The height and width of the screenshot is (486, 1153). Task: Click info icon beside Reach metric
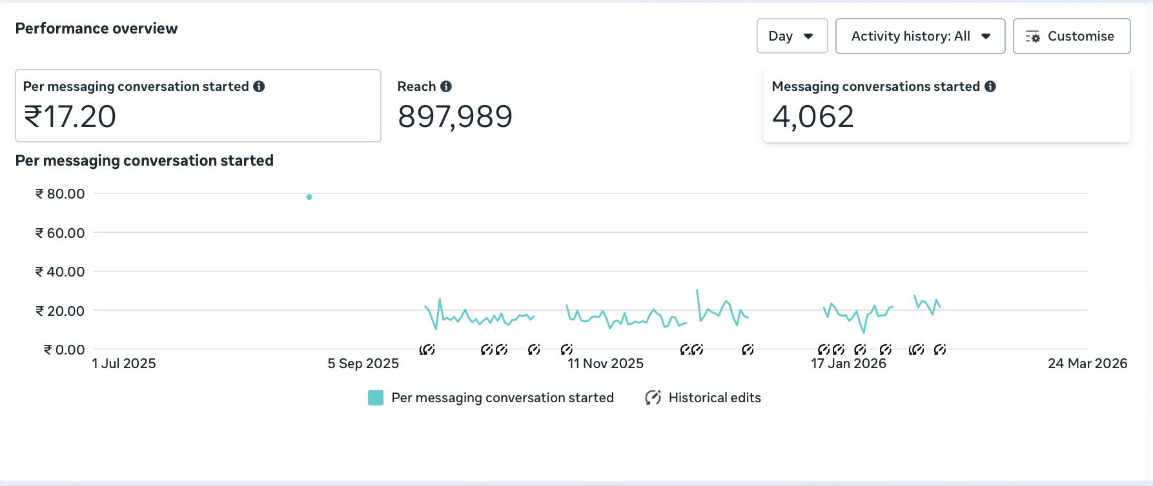tap(446, 86)
